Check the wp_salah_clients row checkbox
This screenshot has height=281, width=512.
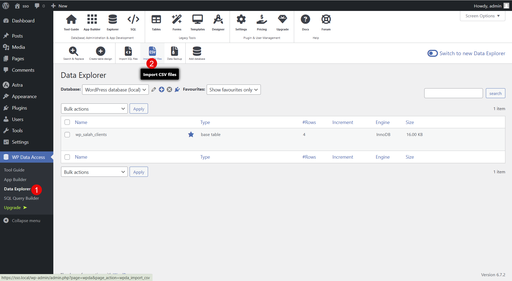67,135
